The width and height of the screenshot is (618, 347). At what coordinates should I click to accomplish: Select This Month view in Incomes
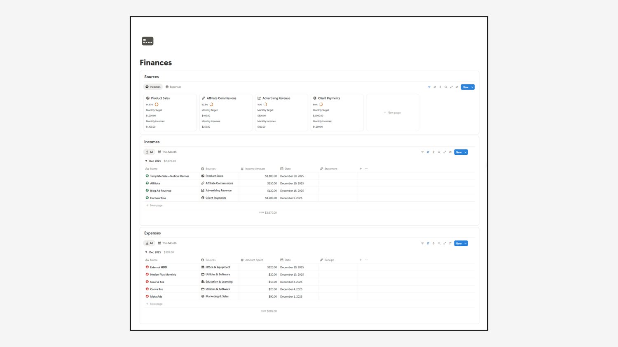point(167,152)
